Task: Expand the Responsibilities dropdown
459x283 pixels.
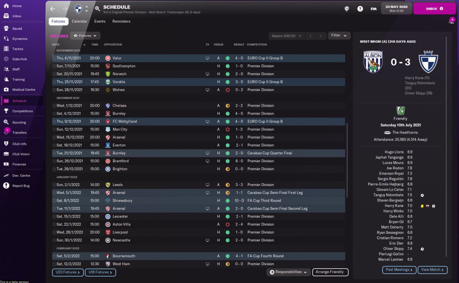Action: (x=289, y=272)
